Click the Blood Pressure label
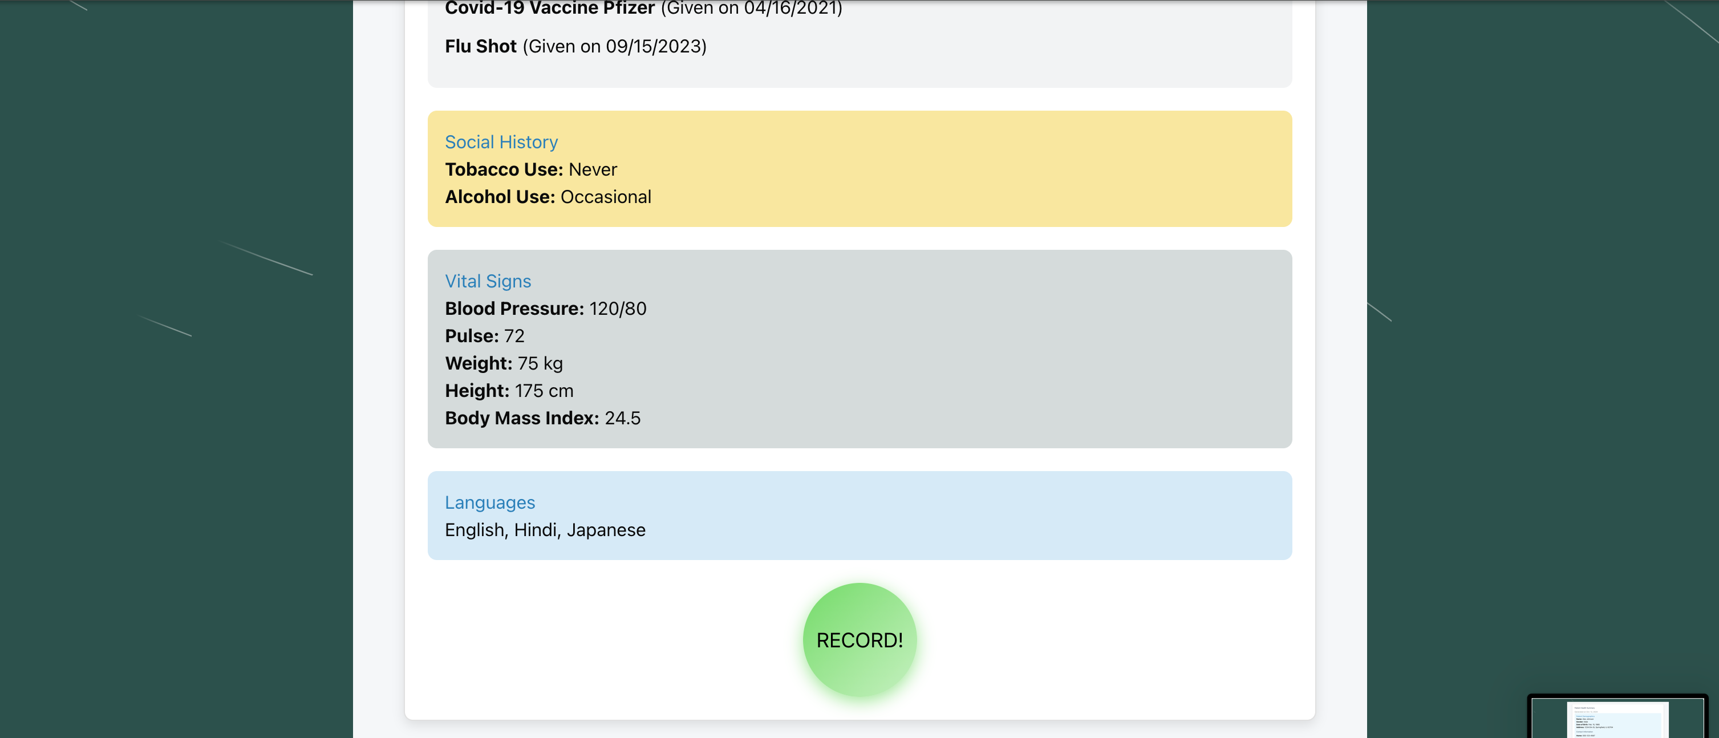The image size is (1719, 738). (514, 309)
